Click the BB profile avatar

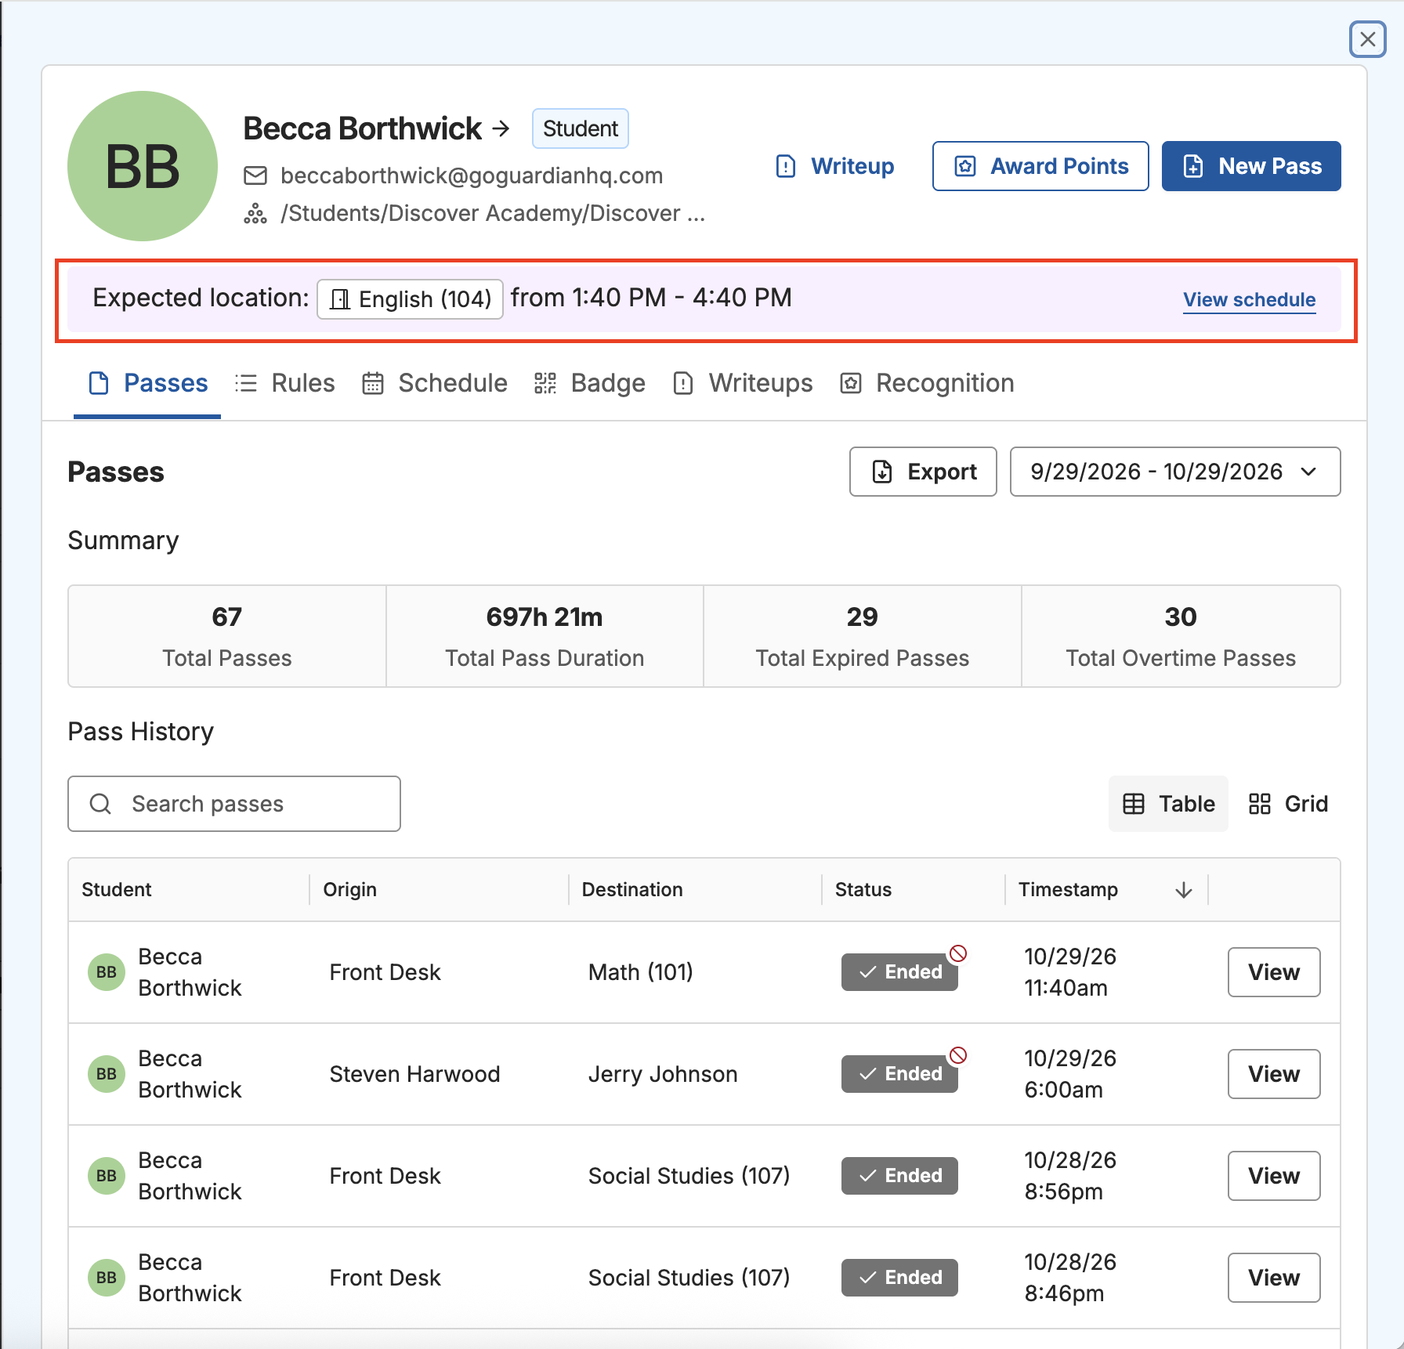[x=143, y=166]
